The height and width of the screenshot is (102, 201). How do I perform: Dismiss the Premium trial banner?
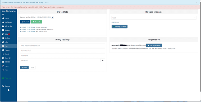(x=197, y=3)
